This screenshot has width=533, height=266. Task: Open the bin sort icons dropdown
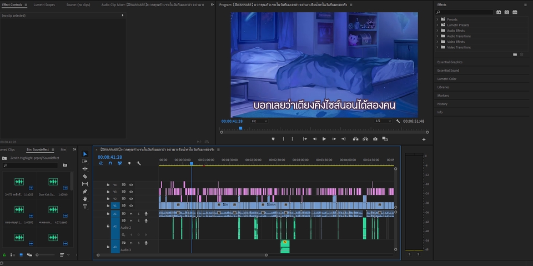coord(63,255)
